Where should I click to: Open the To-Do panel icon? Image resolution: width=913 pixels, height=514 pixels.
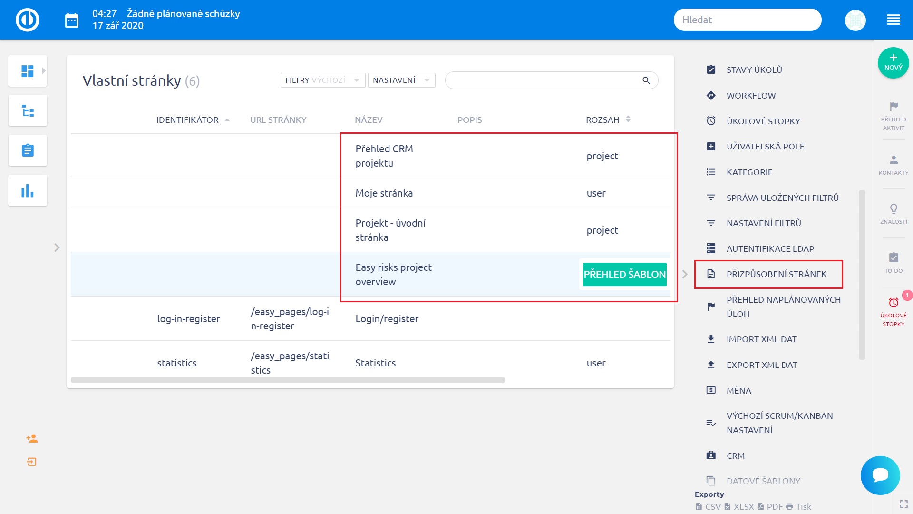point(894,257)
